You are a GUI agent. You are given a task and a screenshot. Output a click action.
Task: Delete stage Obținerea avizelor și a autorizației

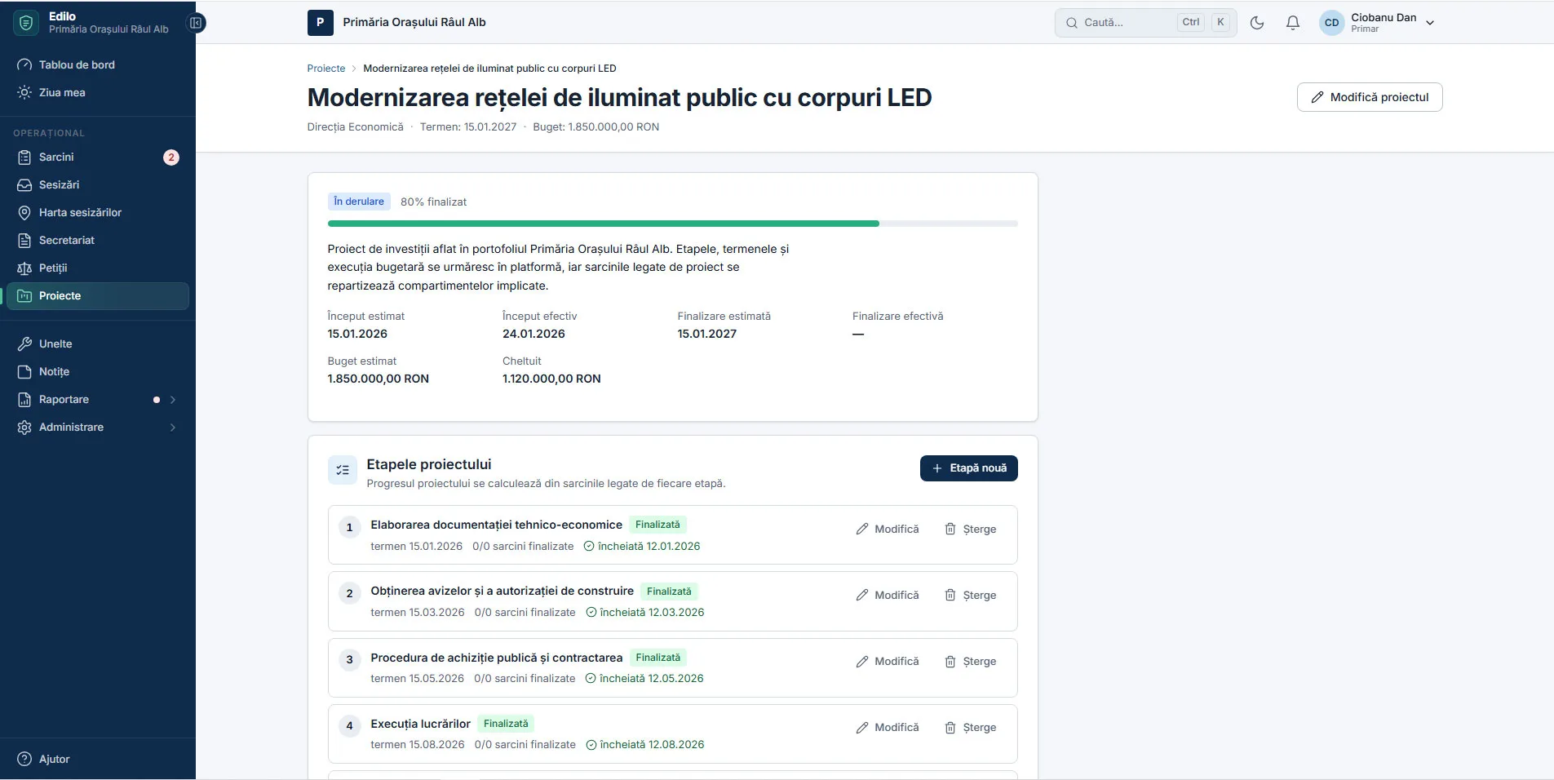tap(971, 596)
